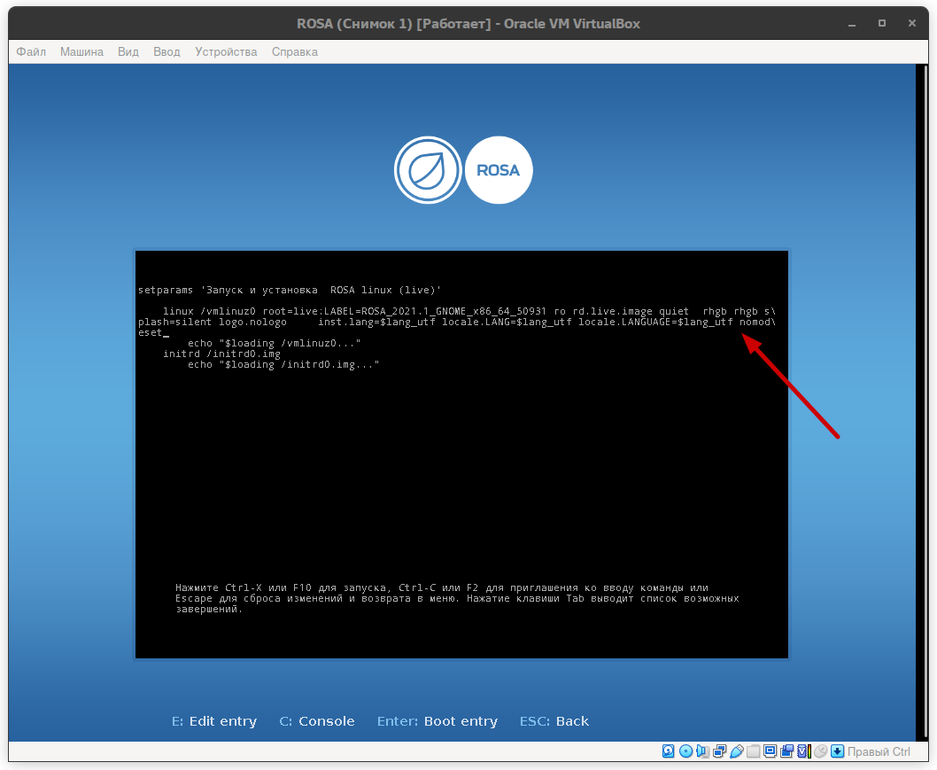Open the Справка menu

pos(295,51)
